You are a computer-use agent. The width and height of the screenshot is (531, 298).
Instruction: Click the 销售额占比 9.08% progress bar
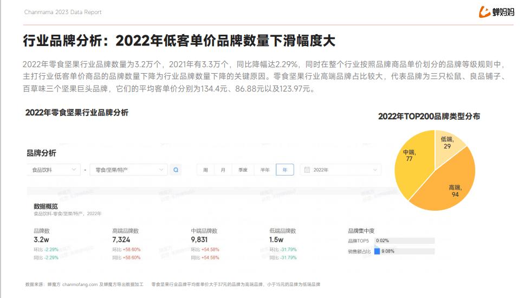(404, 251)
